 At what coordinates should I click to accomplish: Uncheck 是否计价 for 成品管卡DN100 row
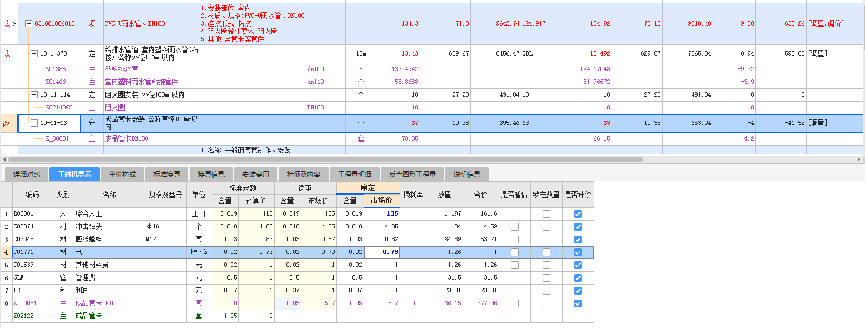tap(578, 303)
